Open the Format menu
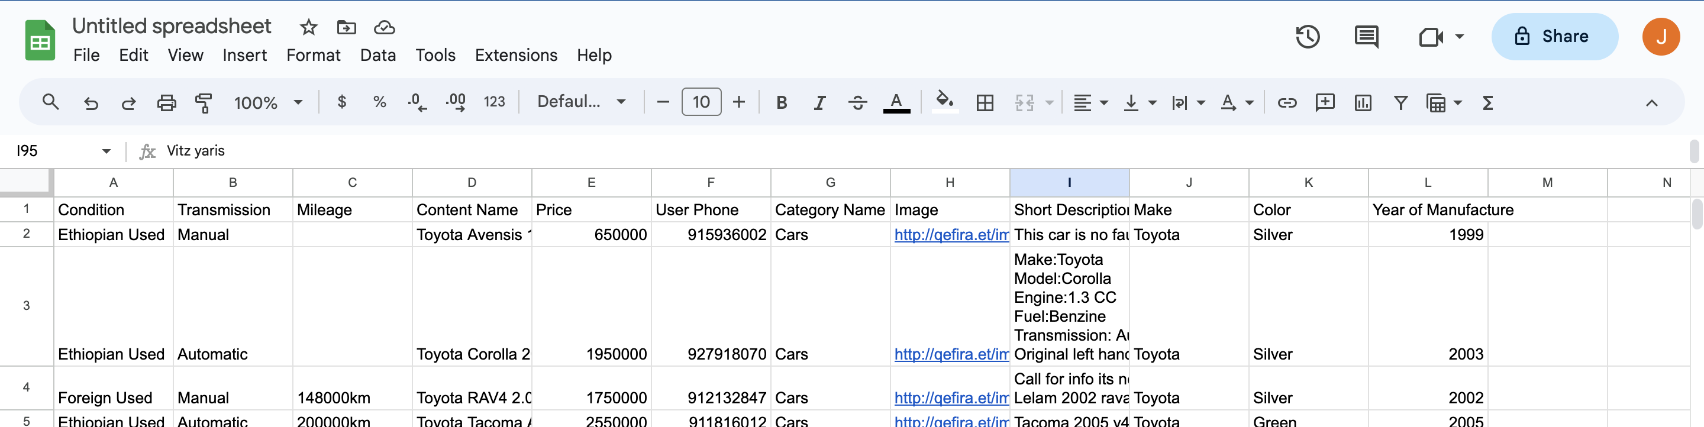This screenshot has width=1704, height=427. click(x=314, y=55)
